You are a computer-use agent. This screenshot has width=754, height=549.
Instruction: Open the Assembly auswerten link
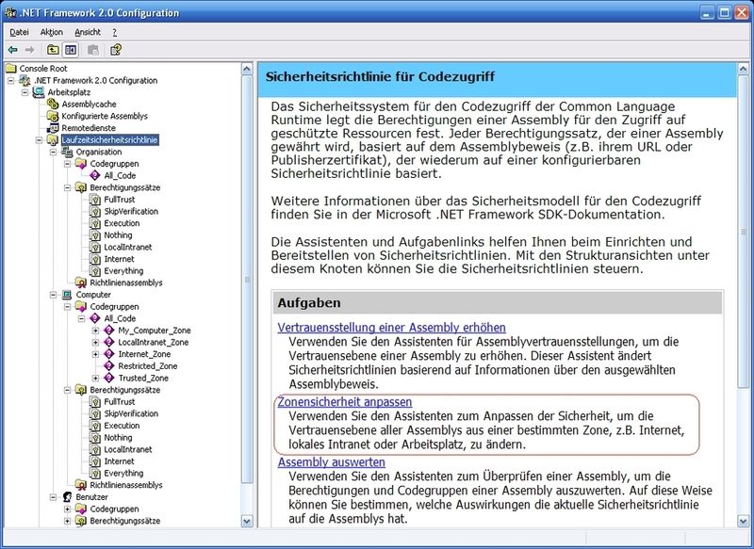tap(332, 462)
